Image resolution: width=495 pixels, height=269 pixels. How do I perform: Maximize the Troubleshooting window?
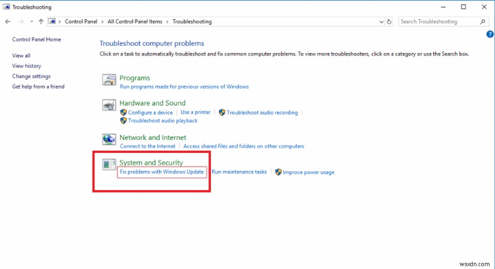463,7
